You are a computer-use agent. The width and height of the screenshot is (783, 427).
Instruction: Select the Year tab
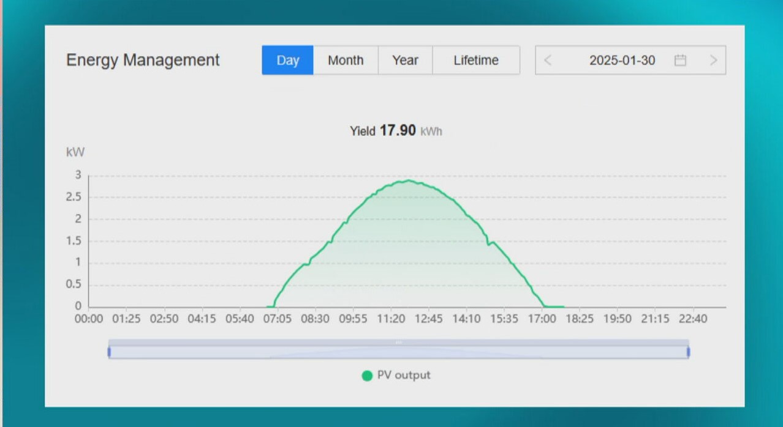[x=405, y=61]
